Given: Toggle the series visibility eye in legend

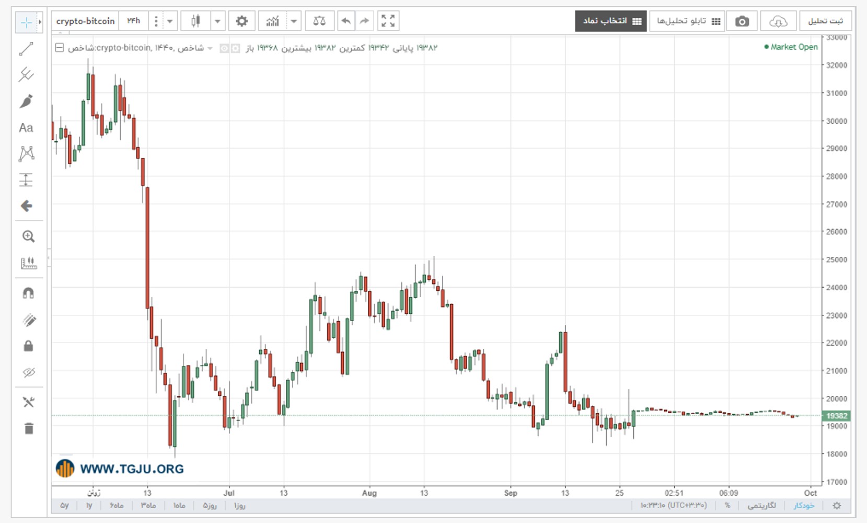Looking at the screenshot, I should (224, 48).
